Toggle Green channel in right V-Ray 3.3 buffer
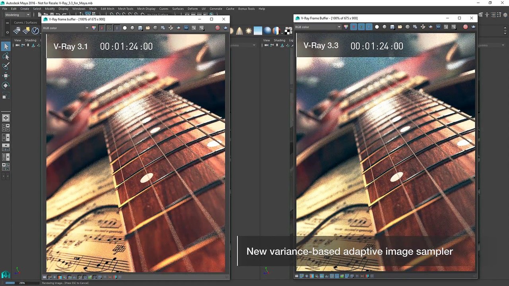Screen dimensions: 509x286 [361, 27]
